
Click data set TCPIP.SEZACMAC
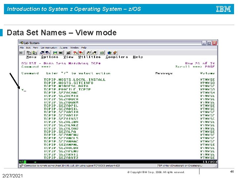pos(61,93)
